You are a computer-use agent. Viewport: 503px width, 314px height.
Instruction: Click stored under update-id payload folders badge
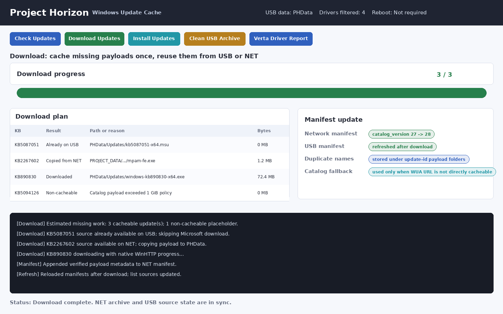click(419, 159)
